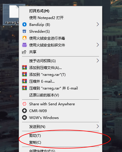Choose 剪切(T) to cut the file
Viewport: 122px width, 152px height.
tap(61, 136)
